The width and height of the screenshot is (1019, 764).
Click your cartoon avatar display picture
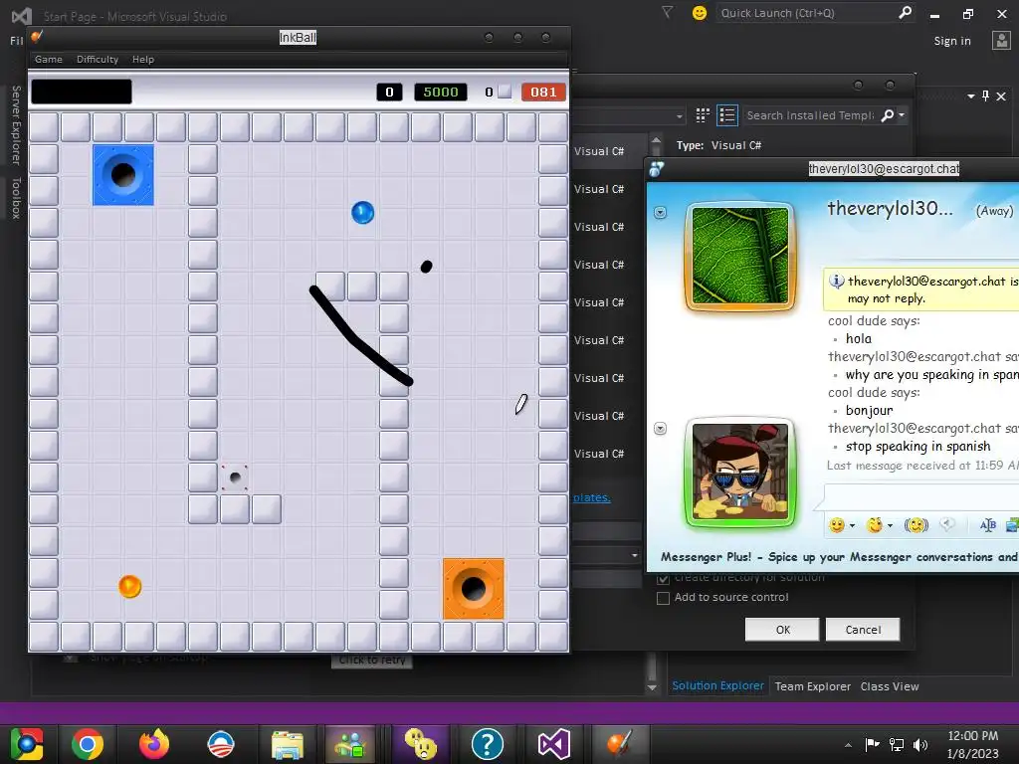[x=740, y=473]
